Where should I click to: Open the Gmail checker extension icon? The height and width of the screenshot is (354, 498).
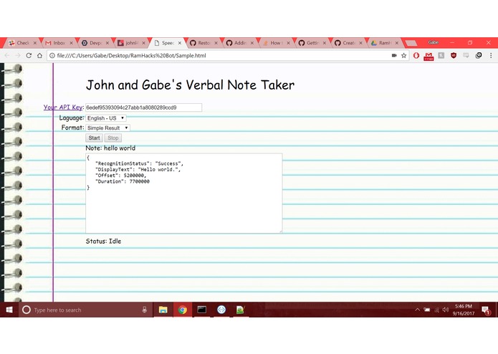[x=428, y=56]
